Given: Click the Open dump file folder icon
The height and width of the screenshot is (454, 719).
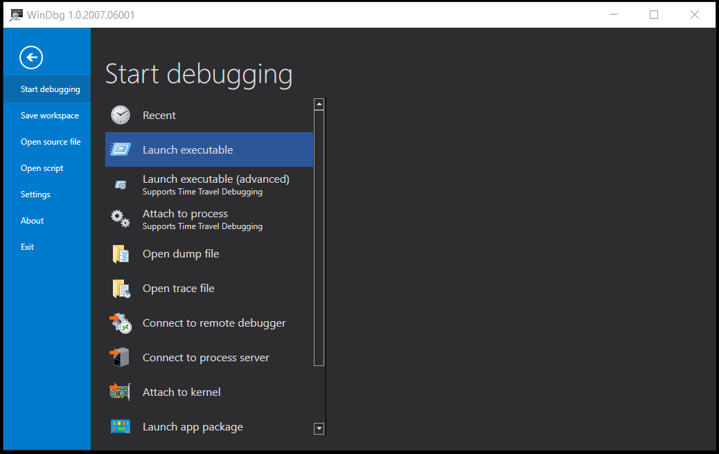Looking at the screenshot, I should [121, 254].
